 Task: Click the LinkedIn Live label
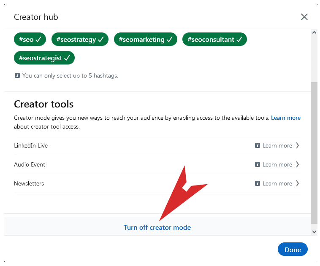(x=31, y=145)
